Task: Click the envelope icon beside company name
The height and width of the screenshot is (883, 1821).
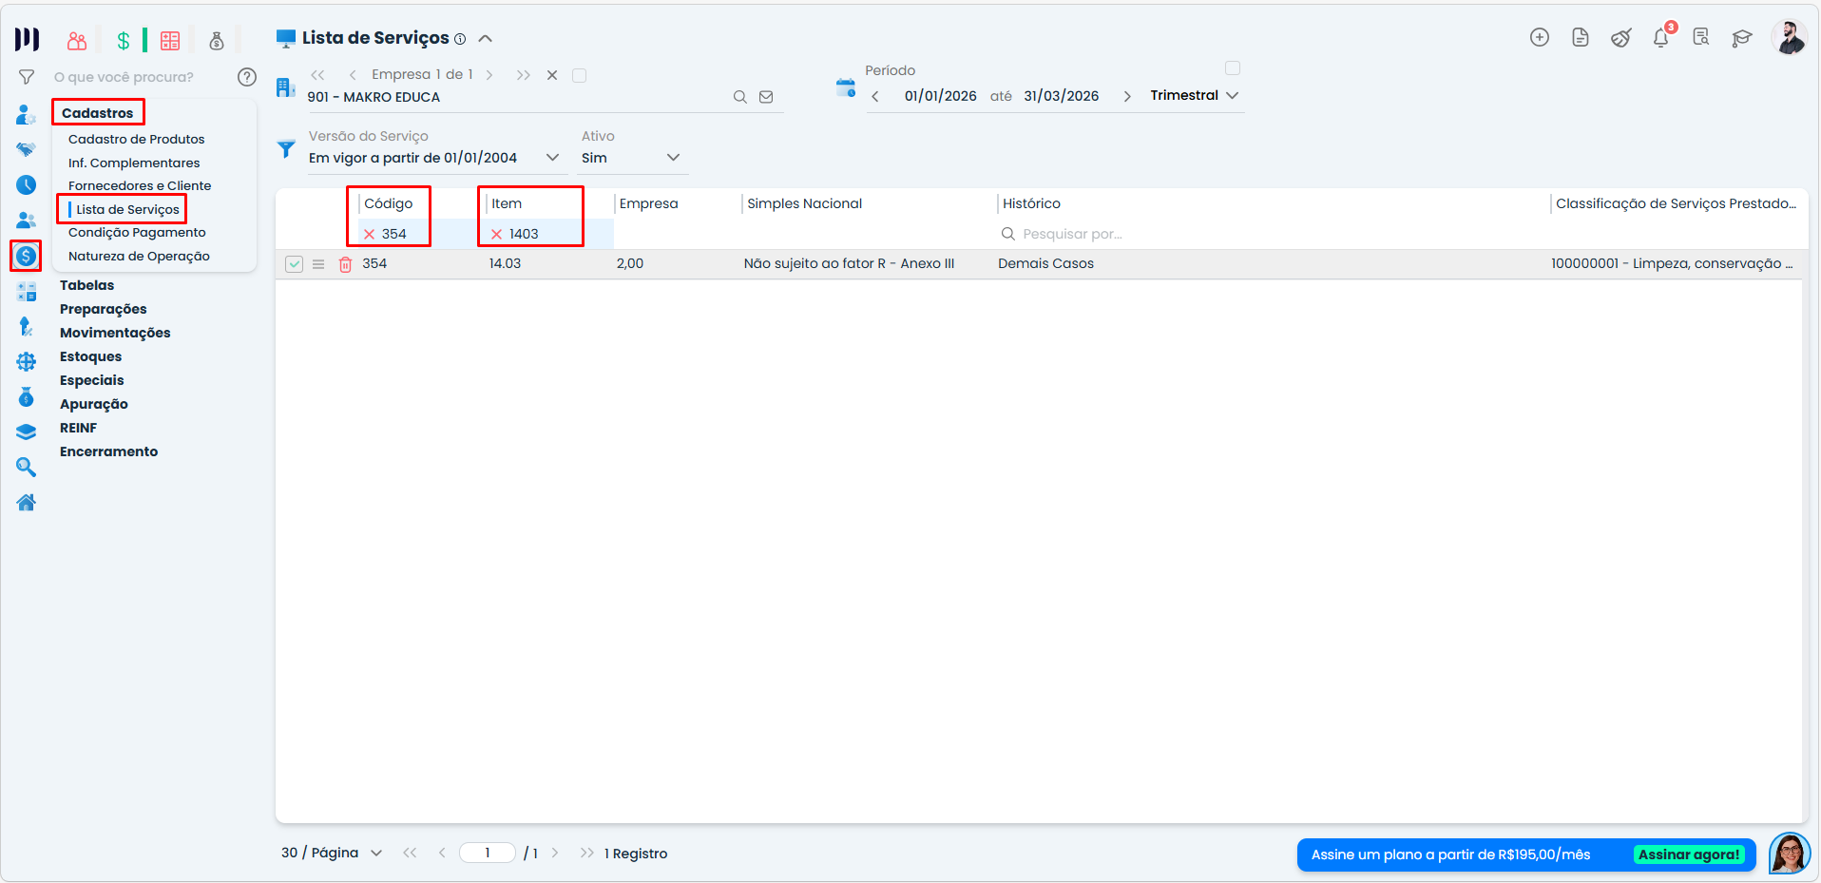Action: (766, 97)
